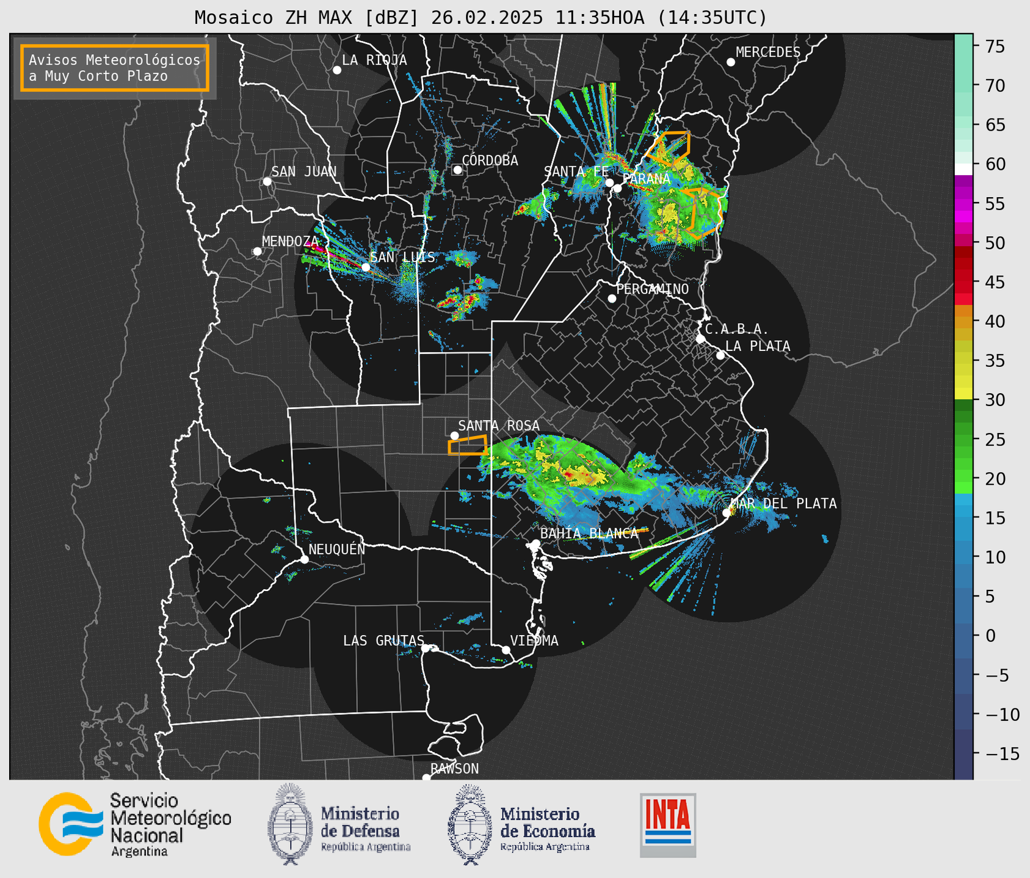Click the orange warning polygon north of Paraná
1030x878 pixels.
click(x=669, y=147)
